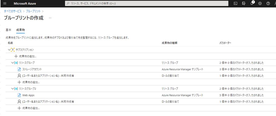Click the ストレージアカウント template document icon

pyautogui.click(x=19, y=69)
